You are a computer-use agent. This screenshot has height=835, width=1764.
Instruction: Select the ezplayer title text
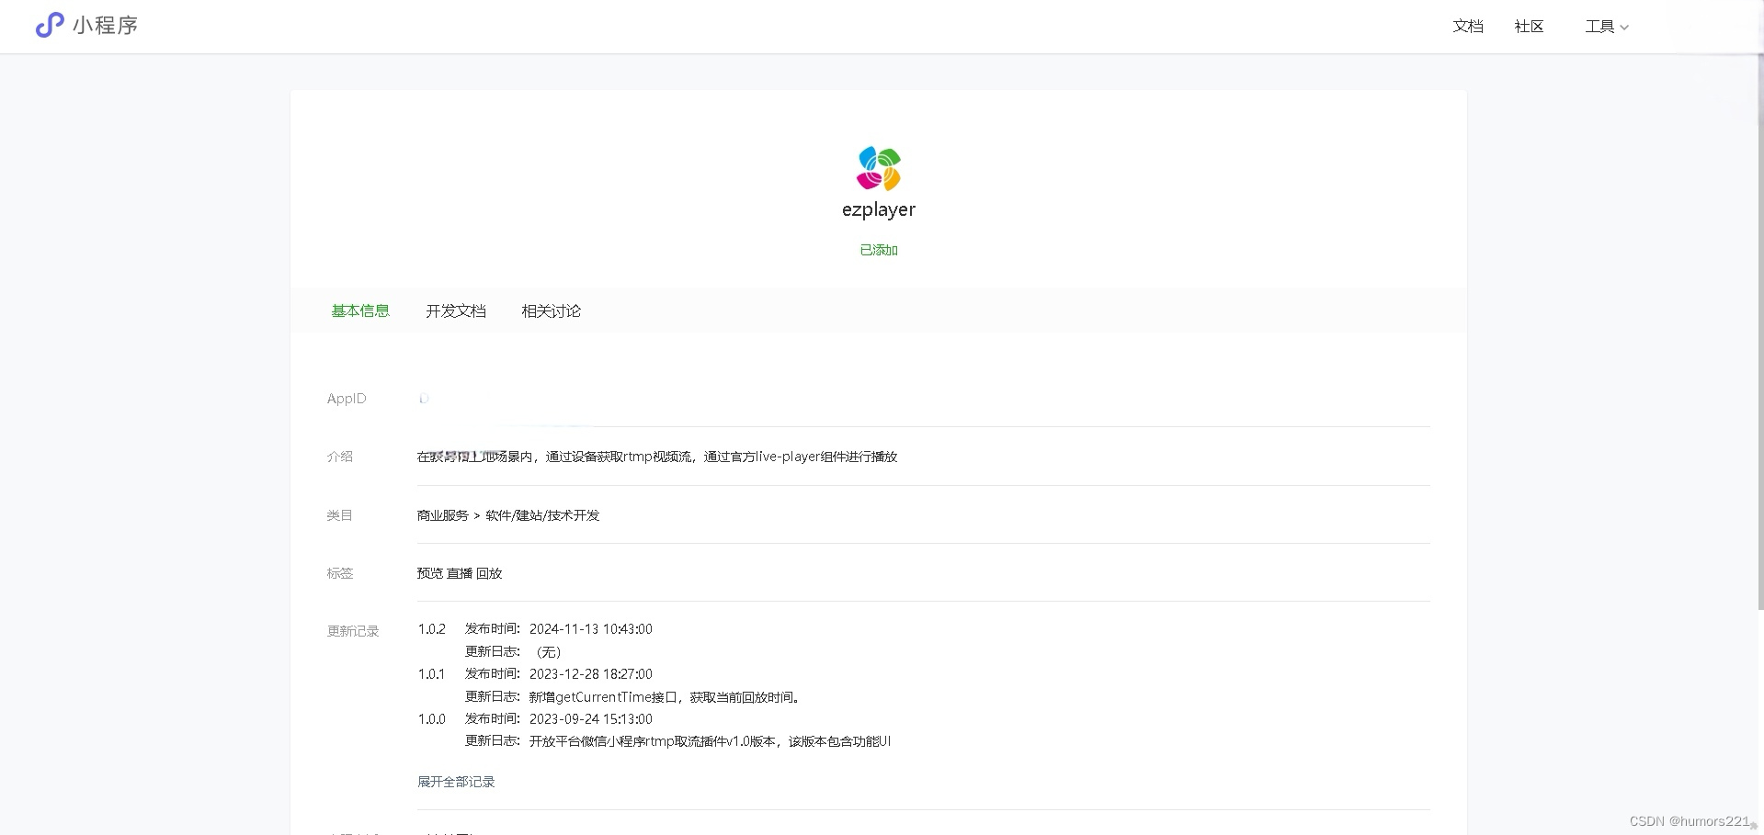(x=879, y=209)
